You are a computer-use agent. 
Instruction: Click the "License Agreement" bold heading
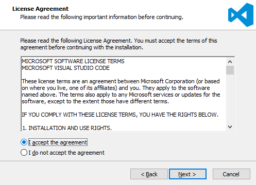pos(40,9)
